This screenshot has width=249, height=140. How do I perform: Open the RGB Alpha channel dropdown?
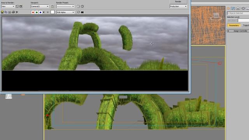(65, 12)
